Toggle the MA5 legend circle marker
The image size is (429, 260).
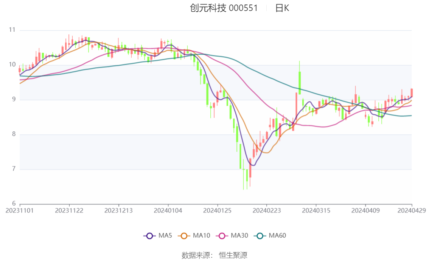[x=149, y=236]
